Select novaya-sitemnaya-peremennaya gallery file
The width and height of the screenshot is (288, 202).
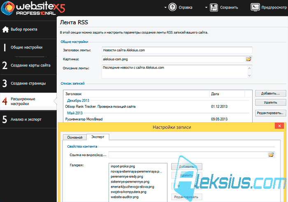(136, 172)
